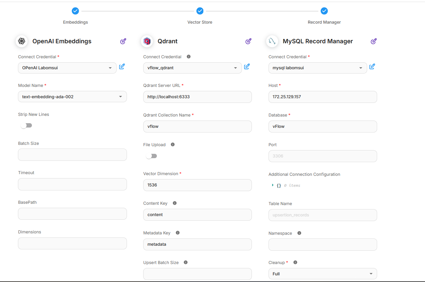Go to the Vector Store step
The image size is (425, 282).
200,11
